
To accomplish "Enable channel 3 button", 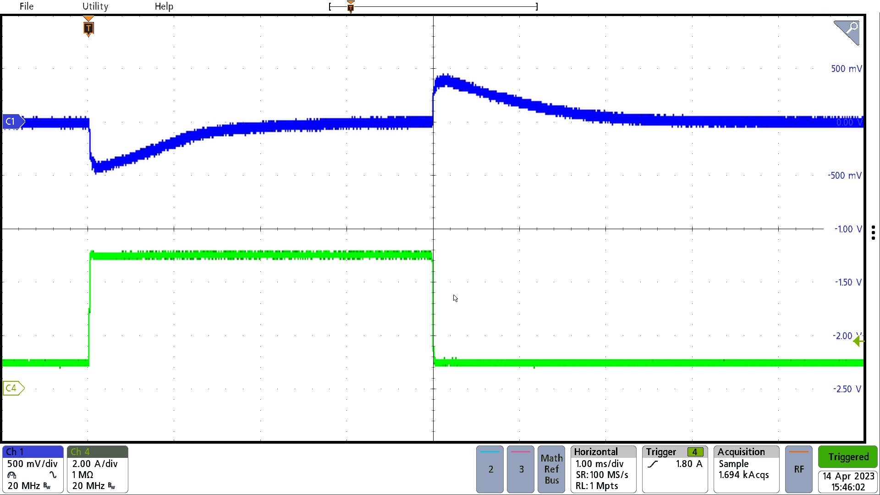I will click(521, 469).
